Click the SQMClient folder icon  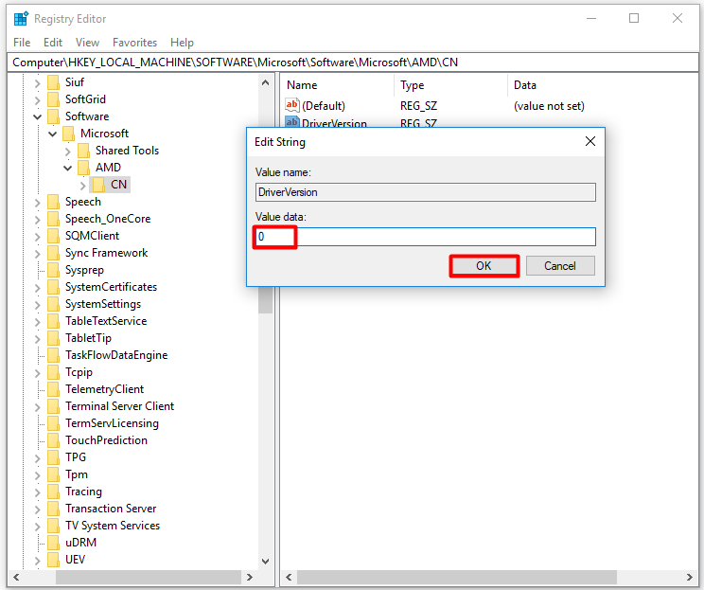[53, 236]
